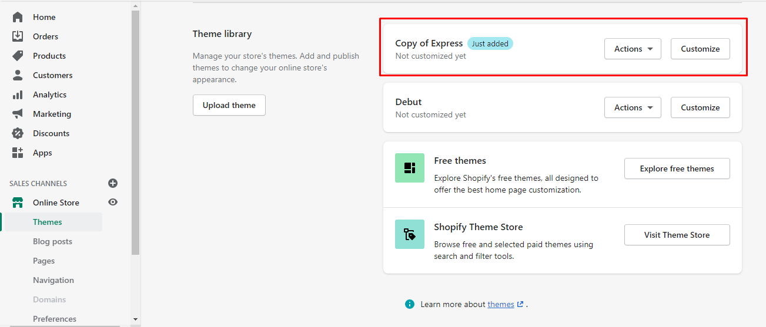Click Visit Theme Store button
The width and height of the screenshot is (766, 327).
677,235
